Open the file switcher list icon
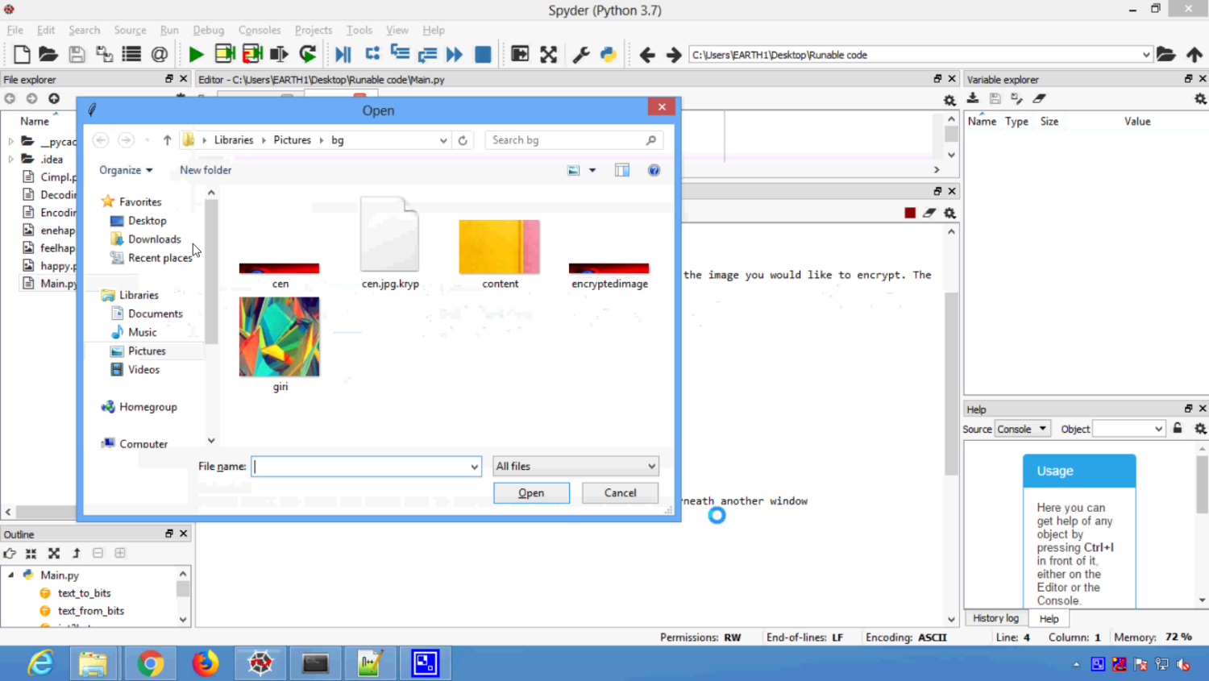This screenshot has width=1209, height=681. point(131,54)
